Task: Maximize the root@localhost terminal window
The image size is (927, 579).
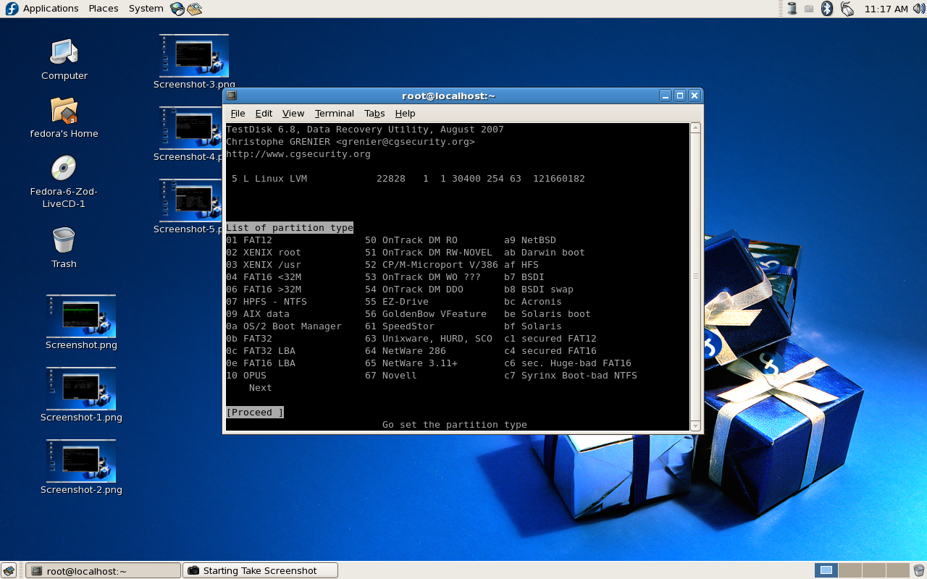Action: (680, 96)
